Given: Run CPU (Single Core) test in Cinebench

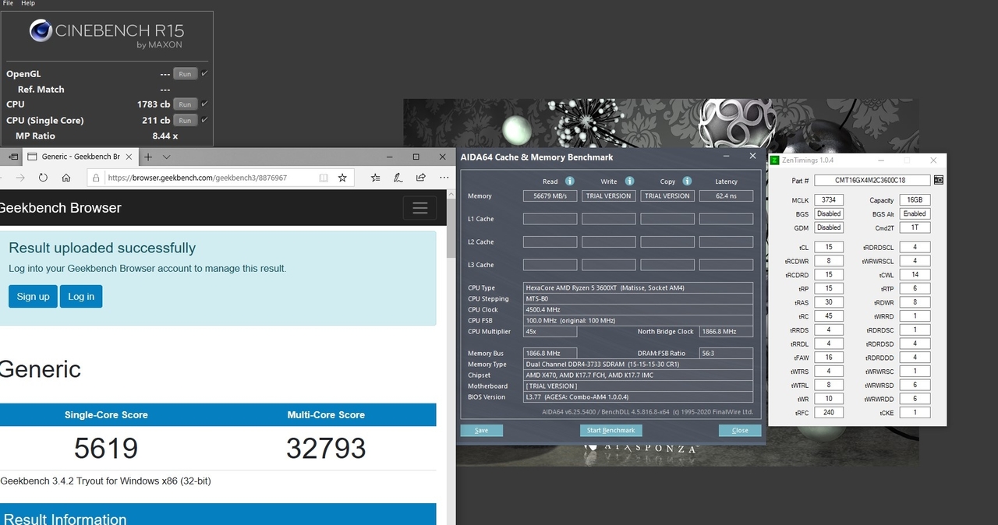Looking at the screenshot, I should coord(185,121).
